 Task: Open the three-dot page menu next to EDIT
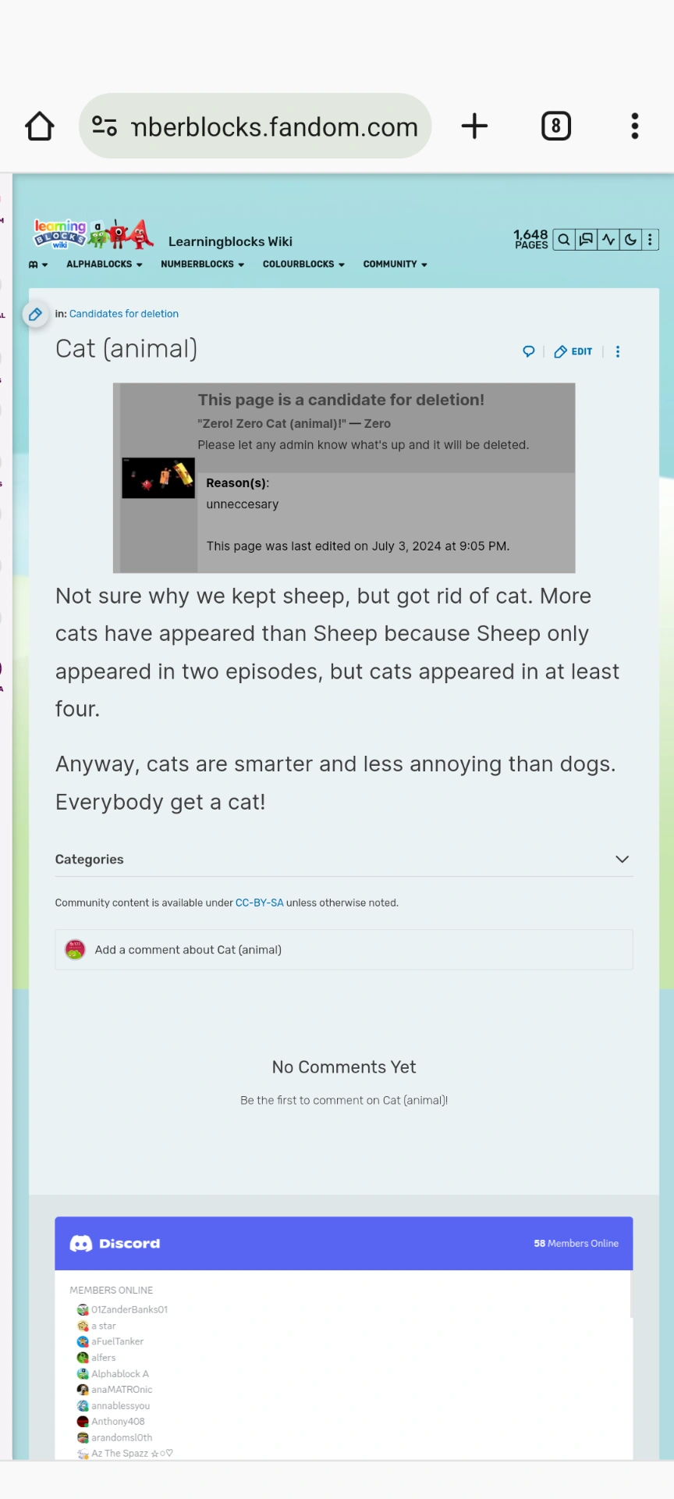point(617,351)
